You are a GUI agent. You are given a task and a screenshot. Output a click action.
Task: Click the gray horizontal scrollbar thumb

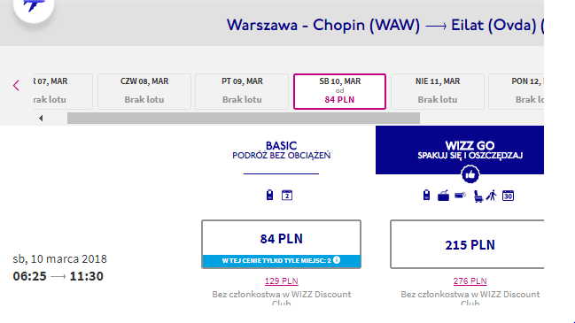[x=244, y=118]
